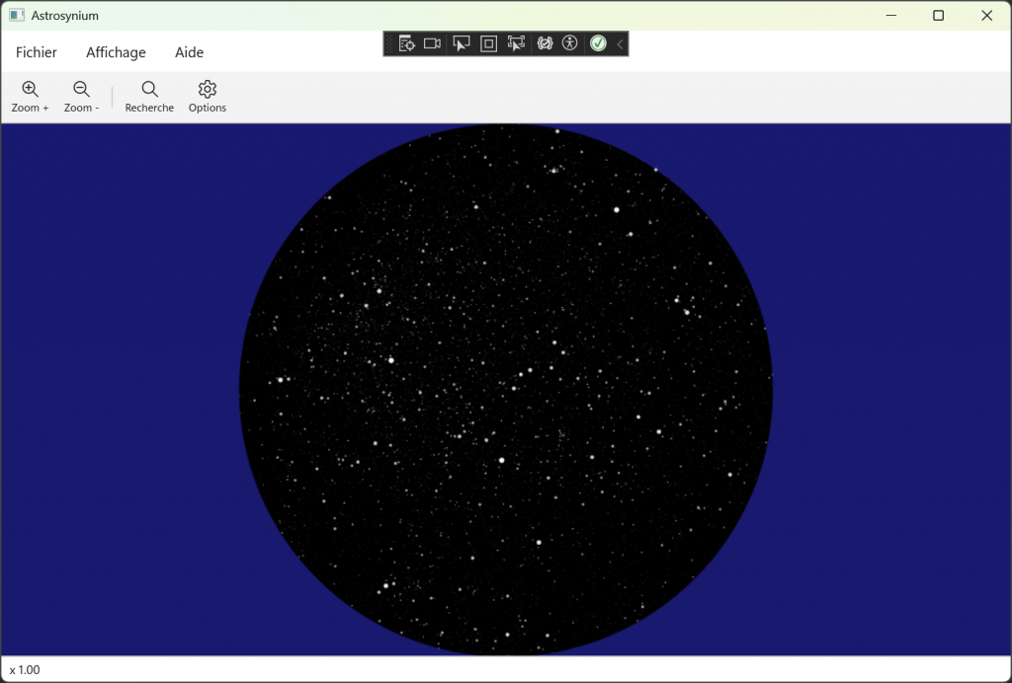Click the circular star map view
This screenshot has height=683, width=1012.
click(506, 389)
